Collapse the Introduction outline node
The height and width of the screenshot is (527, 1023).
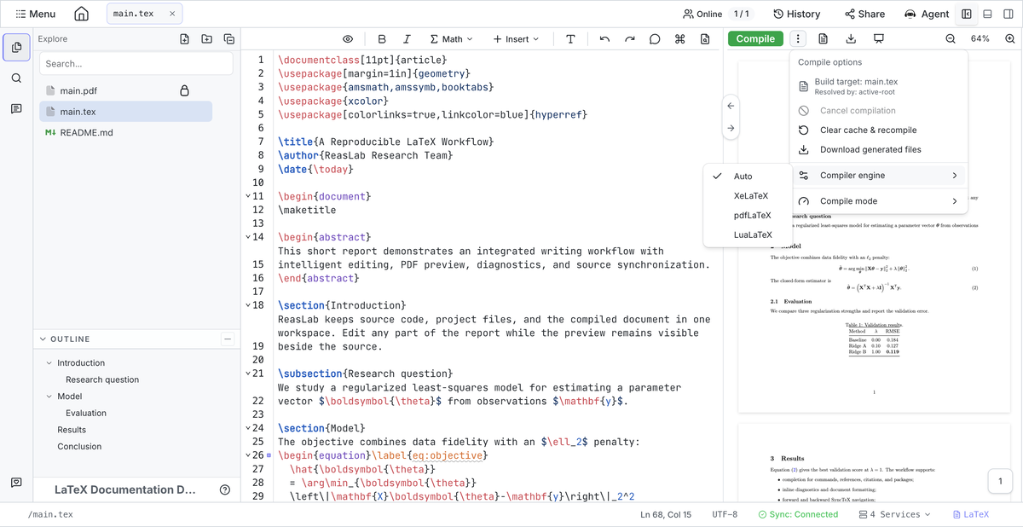click(49, 363)
